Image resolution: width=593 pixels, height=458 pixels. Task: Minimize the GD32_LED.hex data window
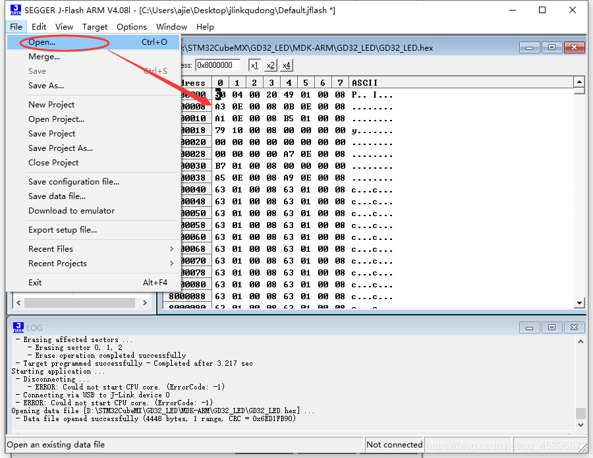pos(530,47)
